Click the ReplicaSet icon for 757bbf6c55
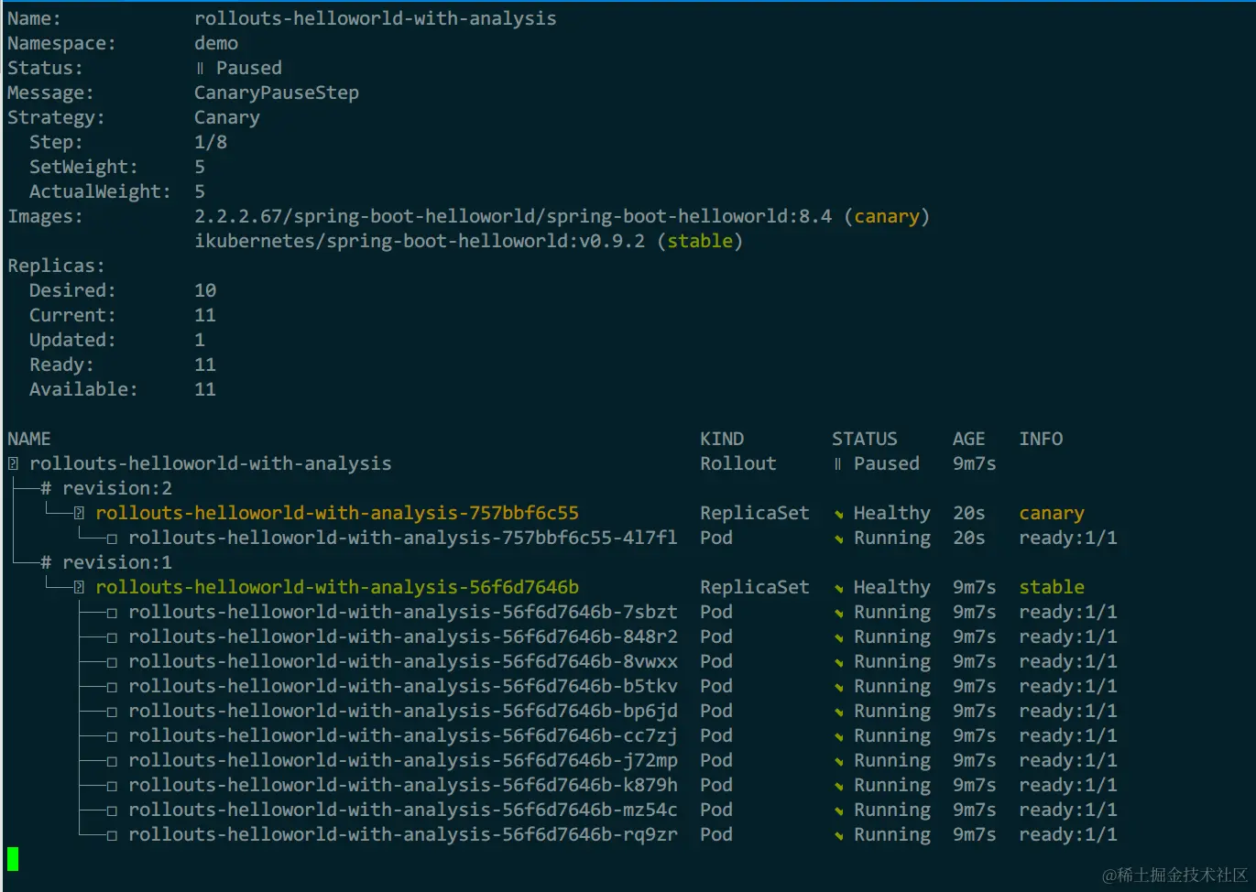1256x892 pixels. pyautogui.click(x=79, y=514)
